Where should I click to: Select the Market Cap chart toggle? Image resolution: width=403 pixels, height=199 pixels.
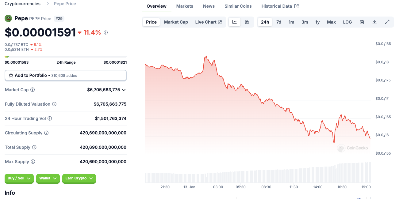pyautogui.click(x=176, y=22)
